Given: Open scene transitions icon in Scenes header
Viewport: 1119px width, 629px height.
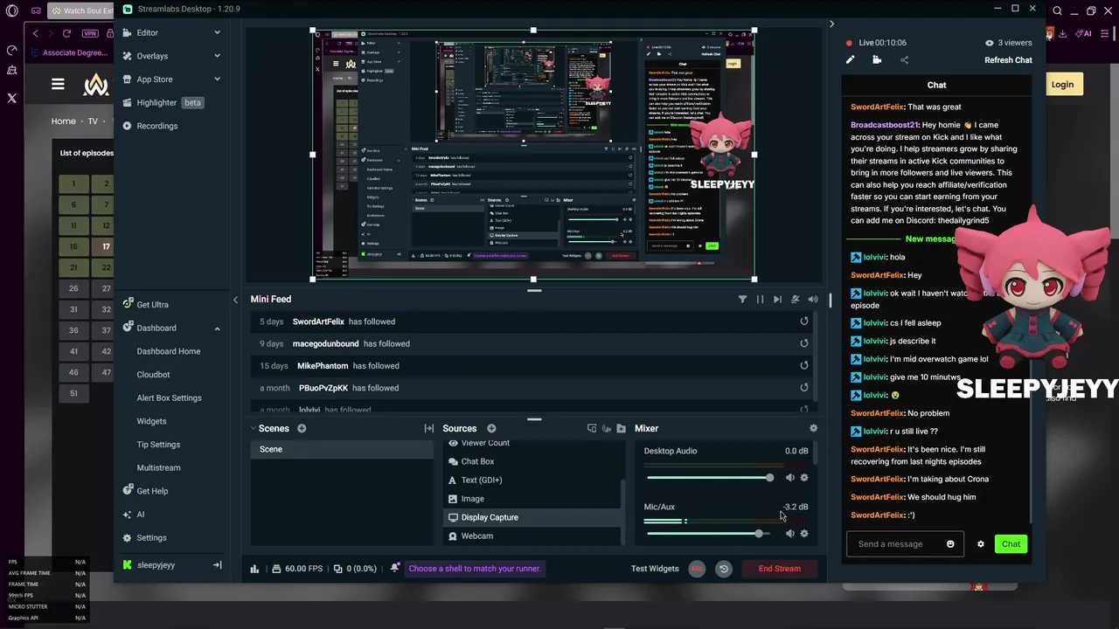Looking at the screenshot, I should coord(428,428).
